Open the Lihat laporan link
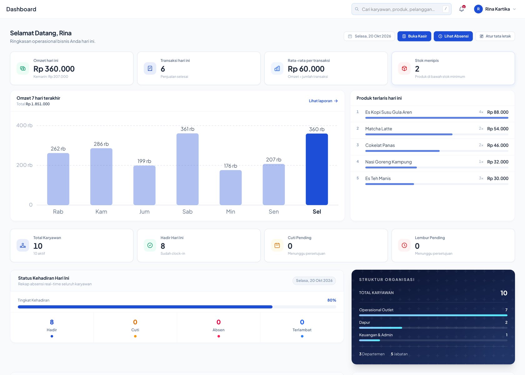Viewport: 525px width, 375px height. 323,101
